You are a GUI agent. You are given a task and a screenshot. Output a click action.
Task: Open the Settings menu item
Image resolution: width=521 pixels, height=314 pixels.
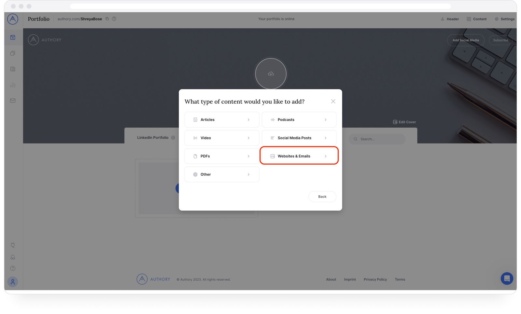click(x=504, y=19)
